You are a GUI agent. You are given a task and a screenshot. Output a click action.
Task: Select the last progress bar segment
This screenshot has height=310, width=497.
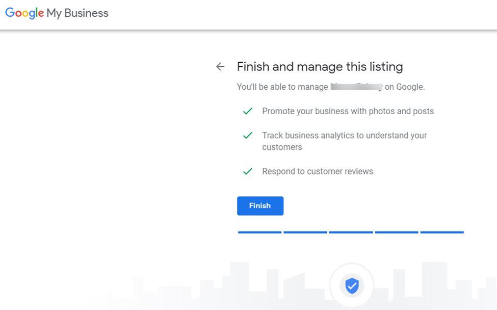point(442,232)
